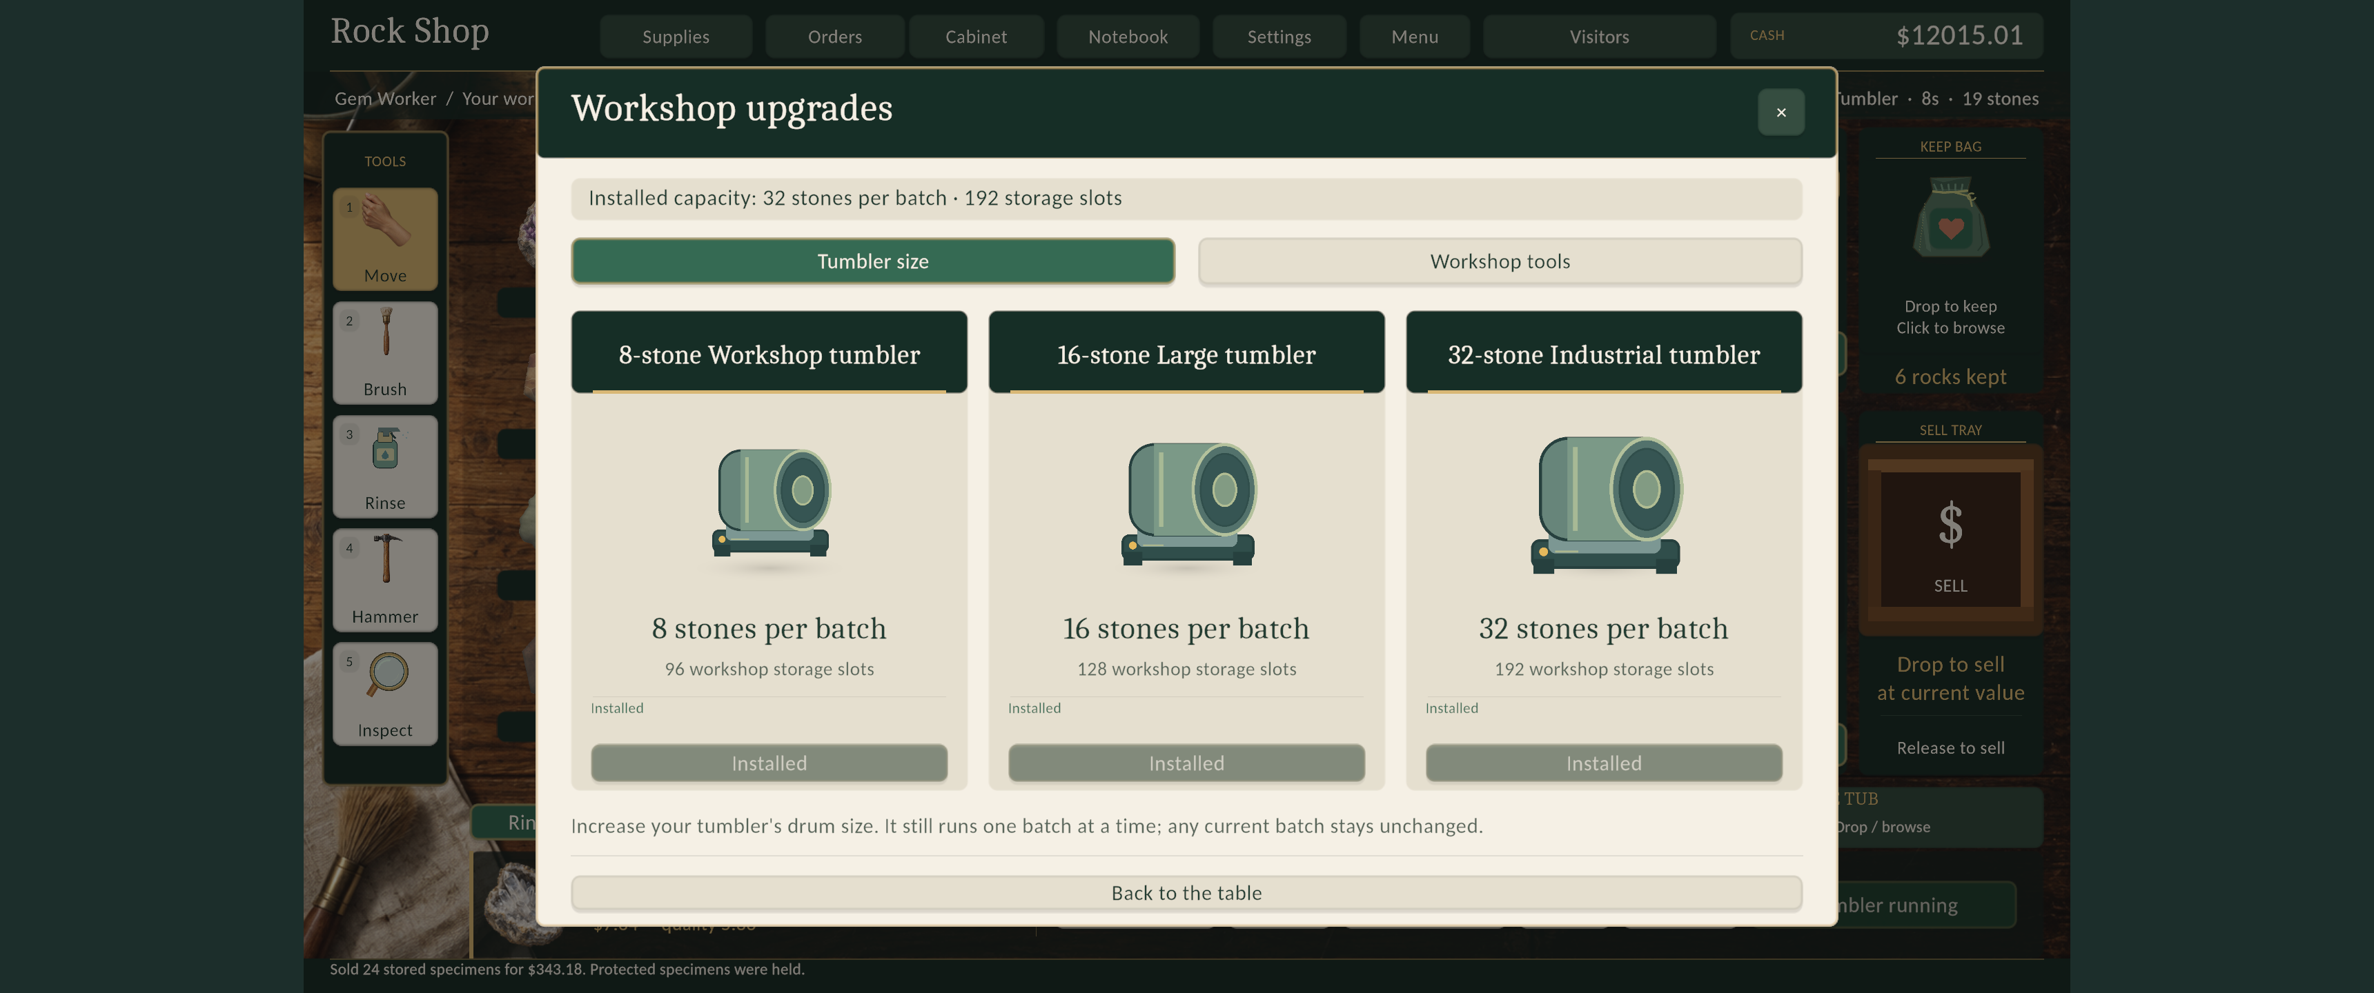Click the '19 stones' tumbler status

click(x=2000, y=99)
